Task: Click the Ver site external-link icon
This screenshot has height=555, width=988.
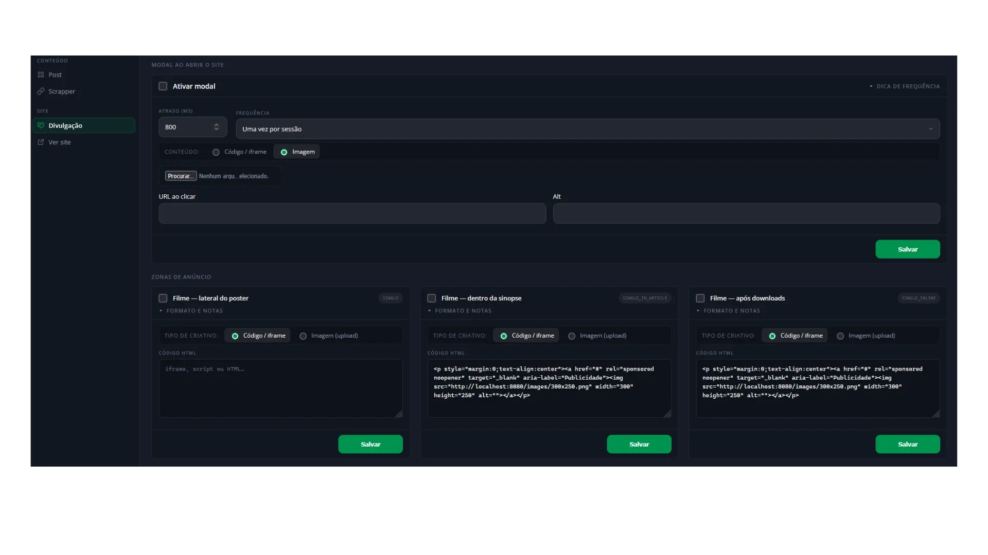Action: pyautogui.click(x=41, y=142)
